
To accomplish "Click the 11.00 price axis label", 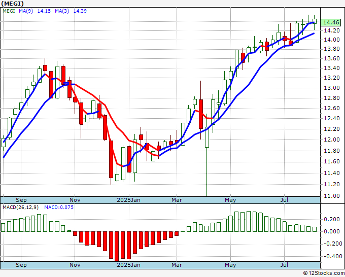I will pyautogui.click(x=331, y=196).
